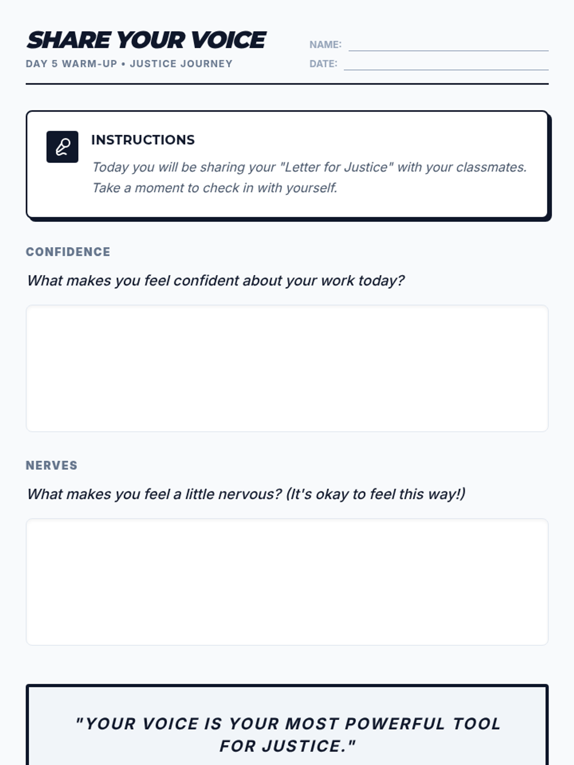Click the Name input line
The image size is (574, 765).
[x=448, y=45]
